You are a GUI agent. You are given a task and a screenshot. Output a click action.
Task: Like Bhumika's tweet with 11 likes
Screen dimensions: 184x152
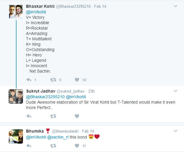[x=77, y=146]
